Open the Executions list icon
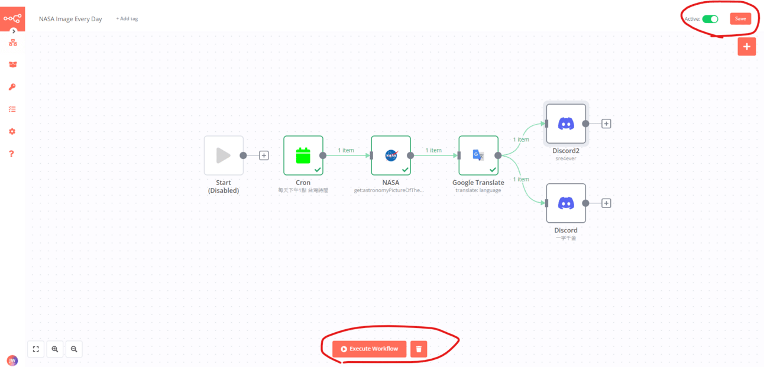The width and height of the screenshot is (764, 367). [12, 109]
